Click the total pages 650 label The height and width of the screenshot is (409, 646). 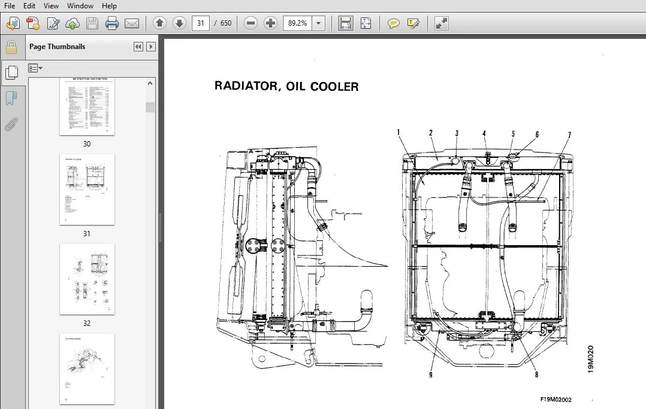[226, 23]
